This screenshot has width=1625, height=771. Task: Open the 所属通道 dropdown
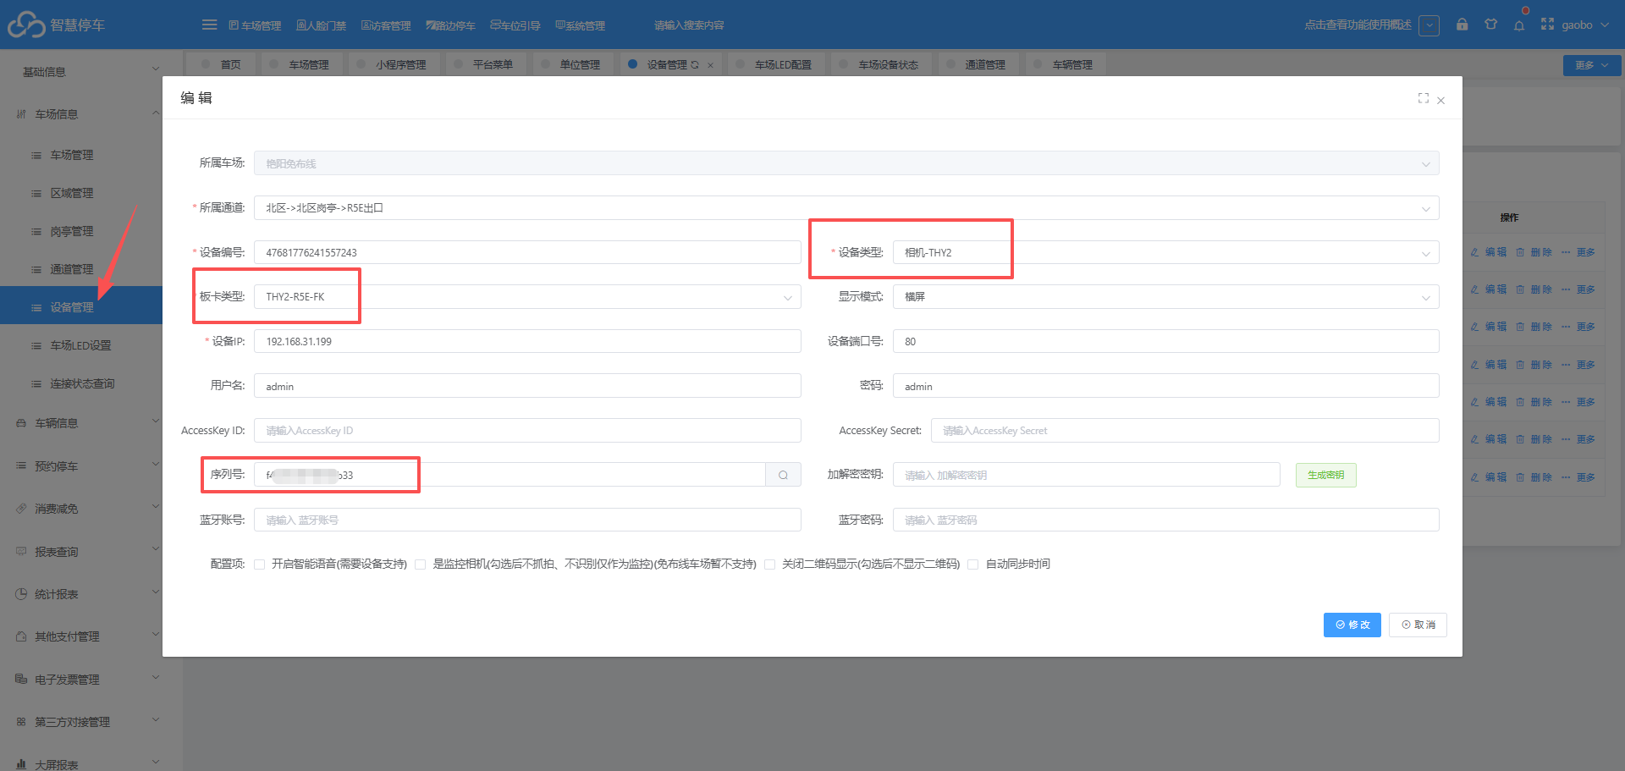[x=846, y=208]
